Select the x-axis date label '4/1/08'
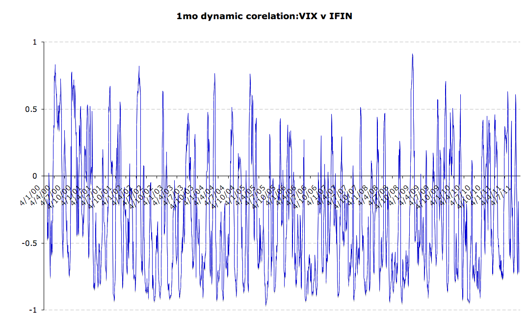 click(358, 195)
